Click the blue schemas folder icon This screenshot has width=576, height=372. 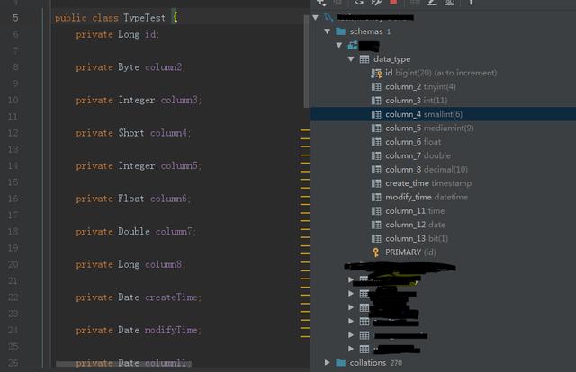340,31
